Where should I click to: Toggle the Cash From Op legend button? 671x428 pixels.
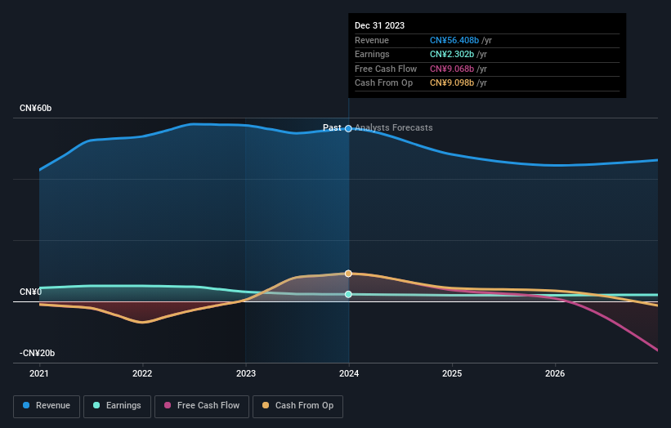pos(297,406)
